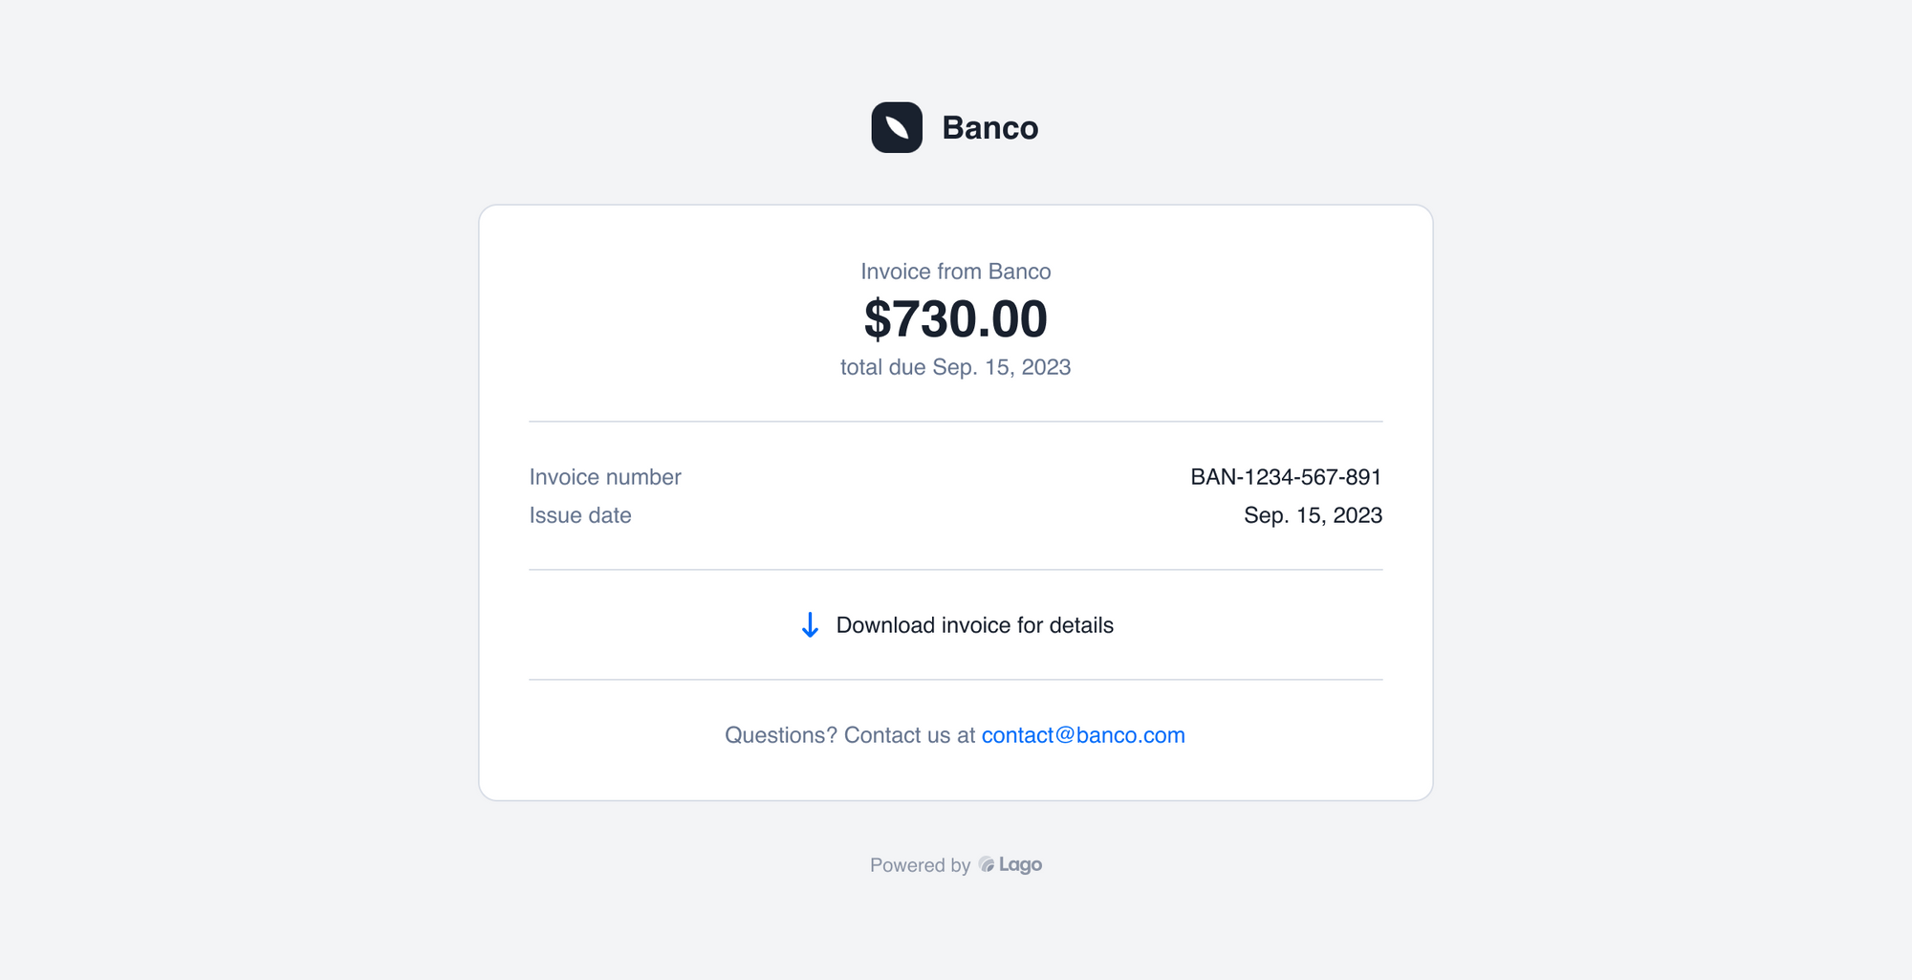Select the $730.00 total amount
Screen dimensions: 1912x980
tap(956, 318)
